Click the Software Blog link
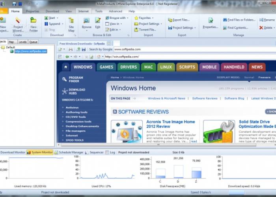The image size is (276, 197). click(234, 98)
